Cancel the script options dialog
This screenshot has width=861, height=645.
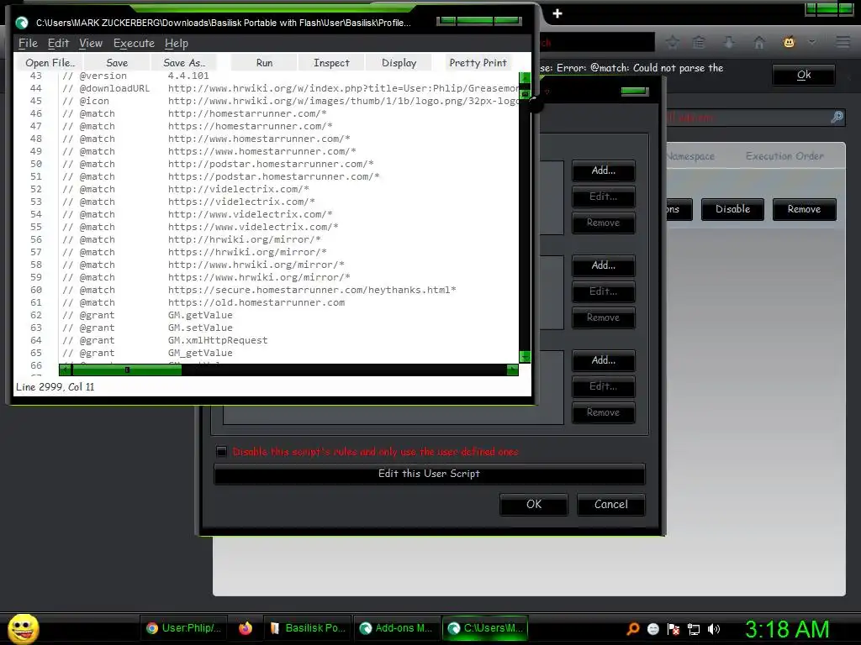pos(610,504)
